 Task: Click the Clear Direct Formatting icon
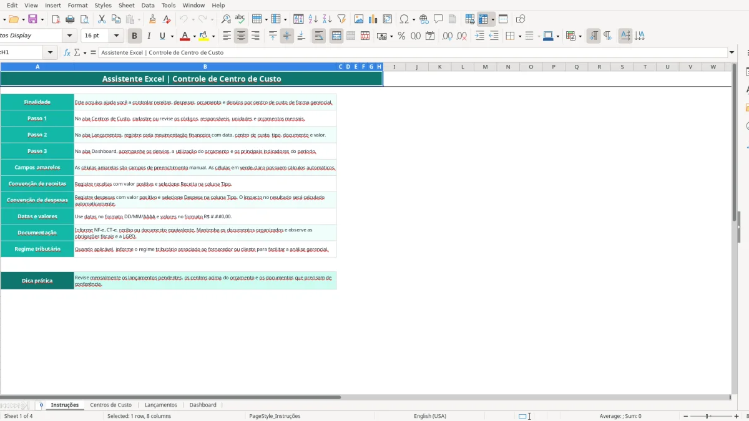coord(167,19)
